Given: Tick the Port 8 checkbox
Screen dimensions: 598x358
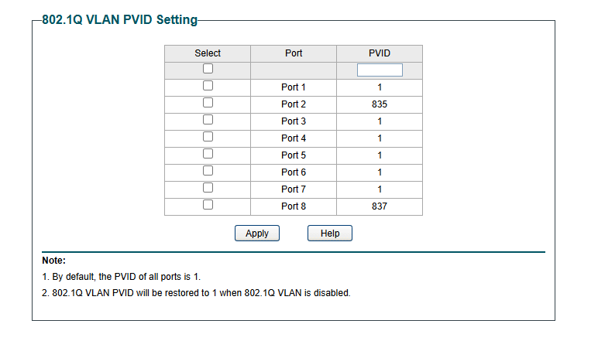Looking at the screenshot, I should [208, 205].
